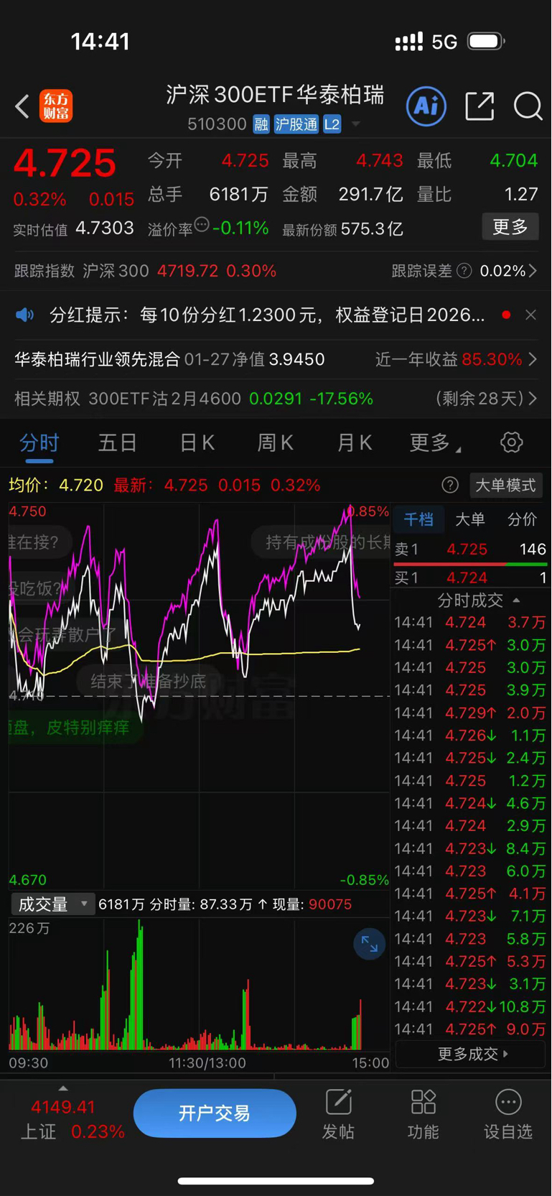552x1196 pixels.
Task: Switch to the 分价 tab
Action: coord(522,519)
